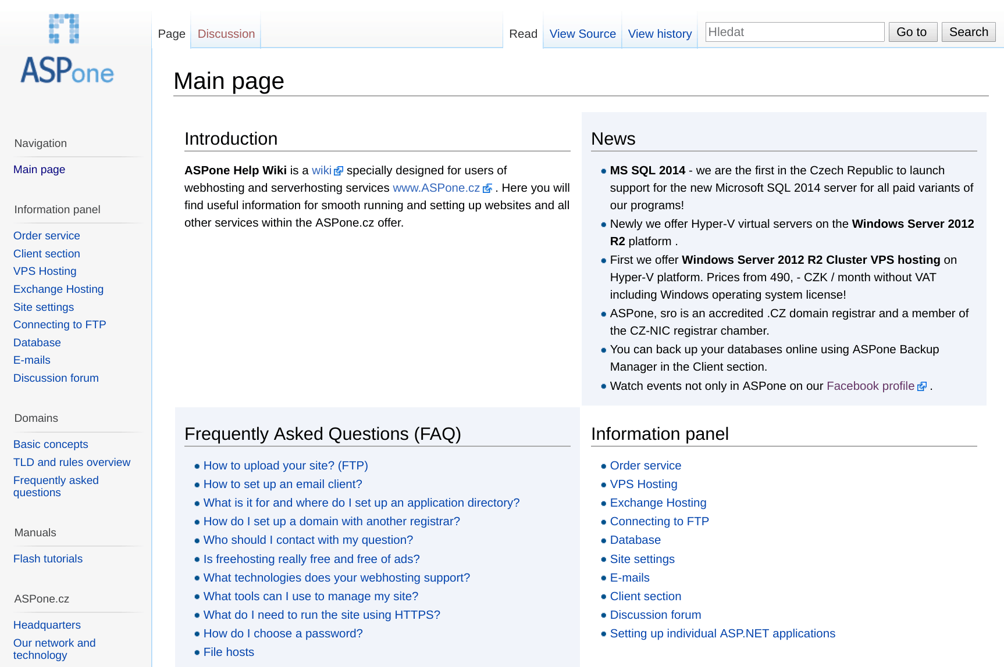Open E-mails in Information panel list
1004x667 pixels.
pos(629,578)
